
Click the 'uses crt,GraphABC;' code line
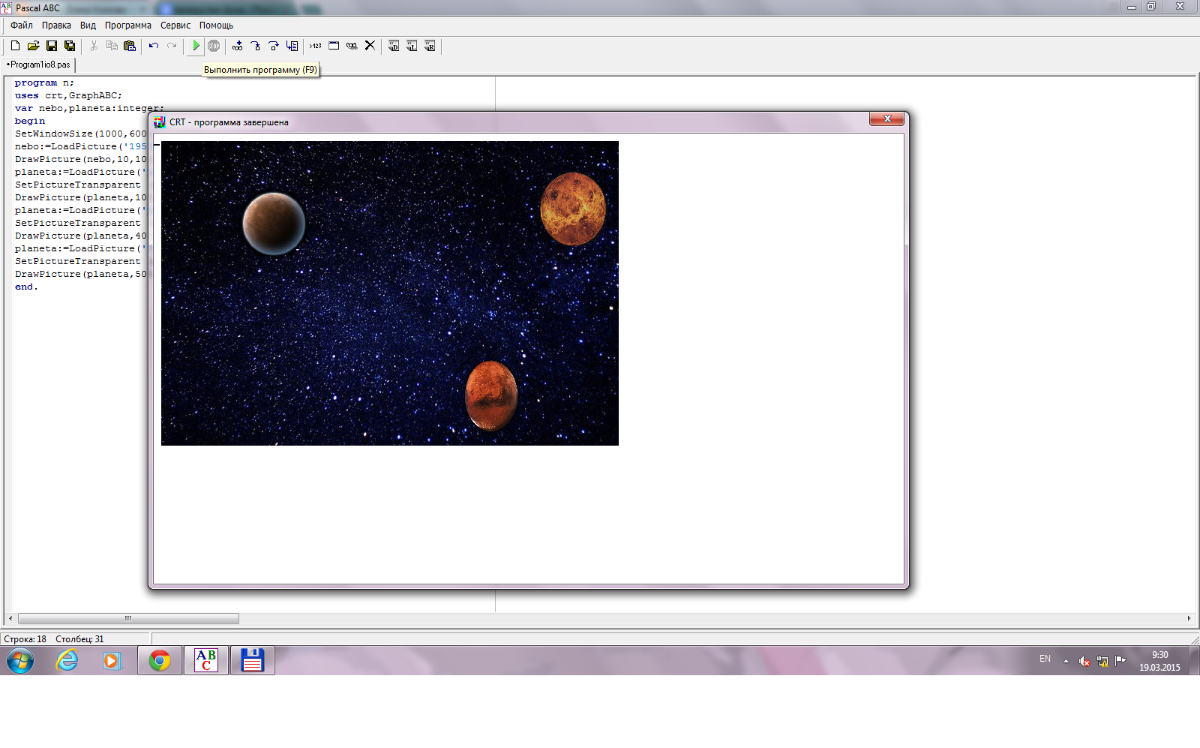pos(68,95)
